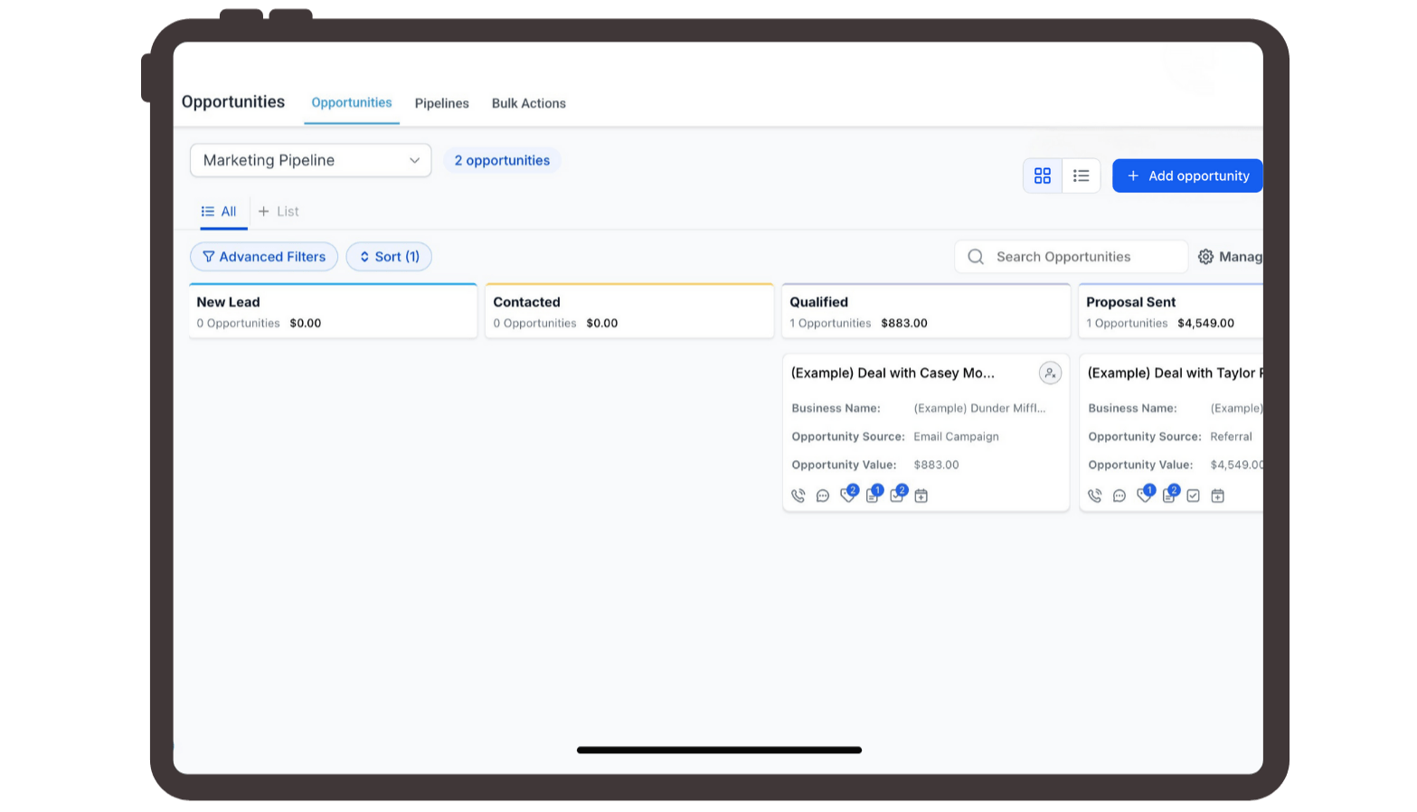Click the phone call icon on Casey deal
This screenshot has height=812, width=1417.
pos(798,496)
